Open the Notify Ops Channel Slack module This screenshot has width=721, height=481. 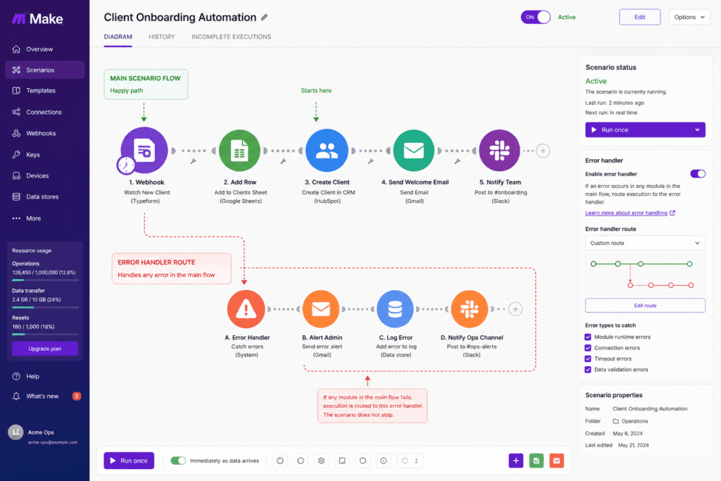pos(470,309)
